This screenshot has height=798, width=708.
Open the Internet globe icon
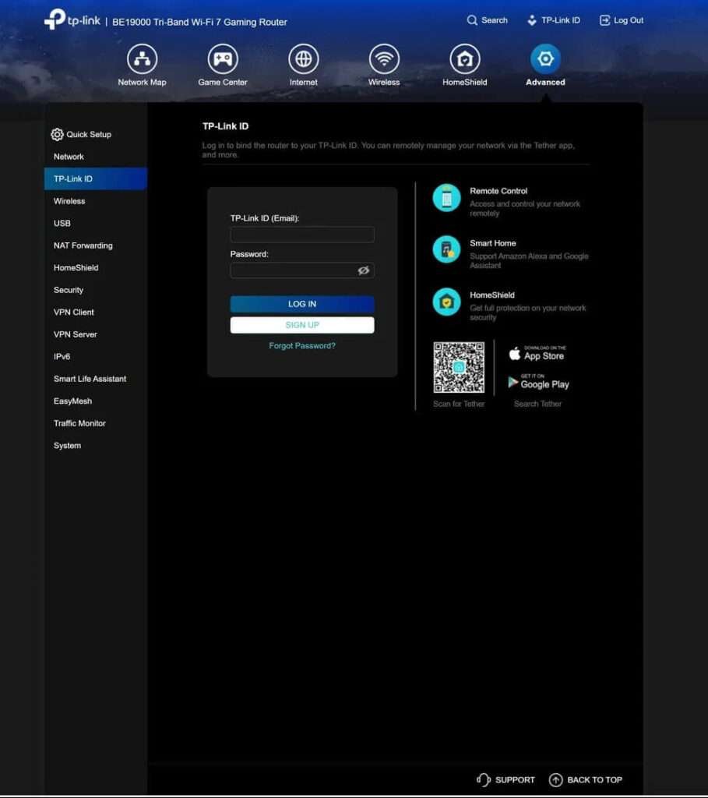pos(304,59)
